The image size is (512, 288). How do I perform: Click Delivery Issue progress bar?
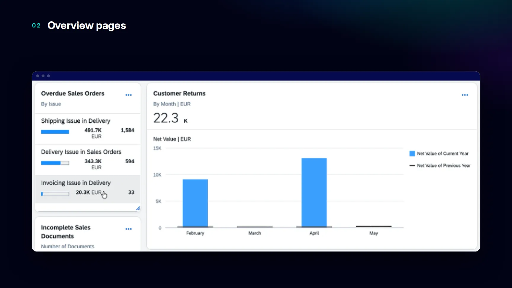point(55,163)
